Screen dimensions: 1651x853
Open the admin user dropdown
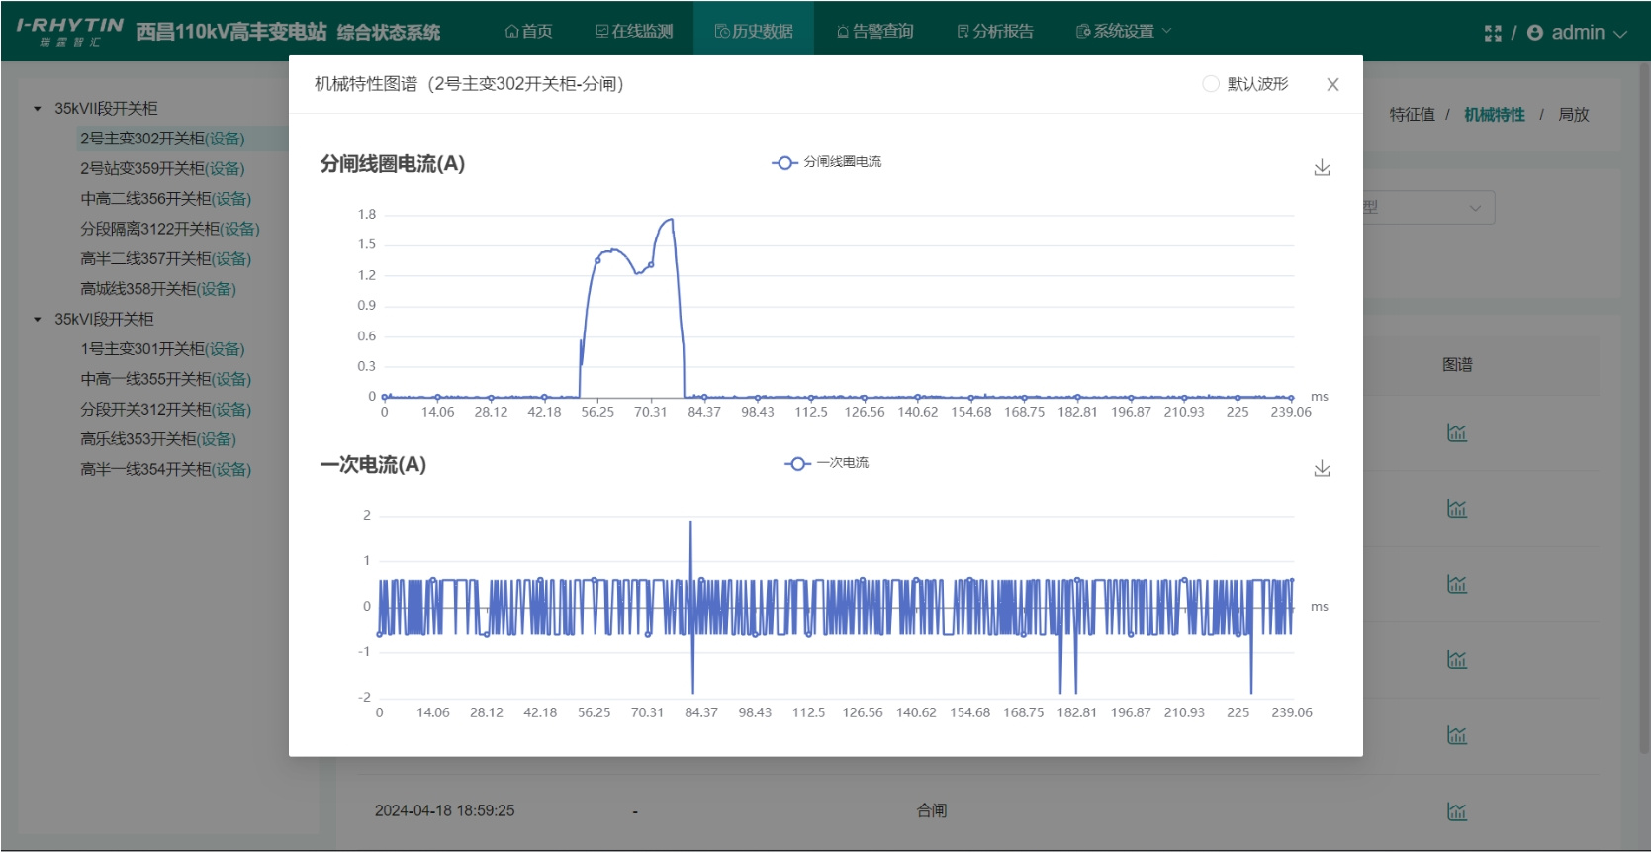pos(1577,33)
